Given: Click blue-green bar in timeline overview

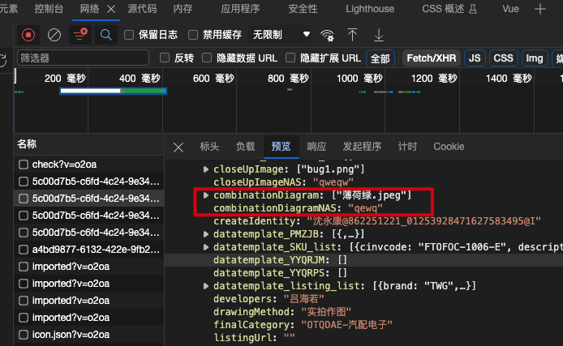Looking at the screenshot, I should click(113, 91).
